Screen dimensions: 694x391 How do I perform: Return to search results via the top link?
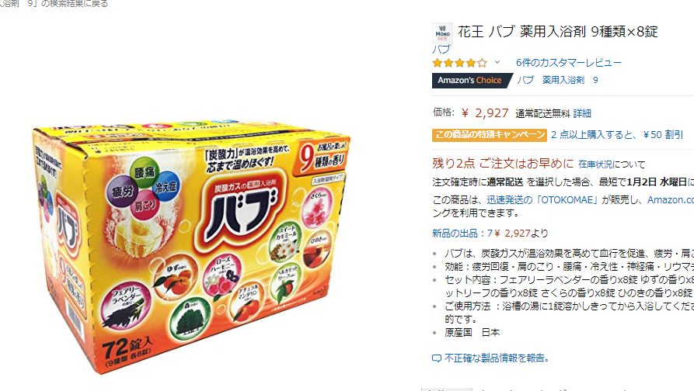click(x=54, y=4)
